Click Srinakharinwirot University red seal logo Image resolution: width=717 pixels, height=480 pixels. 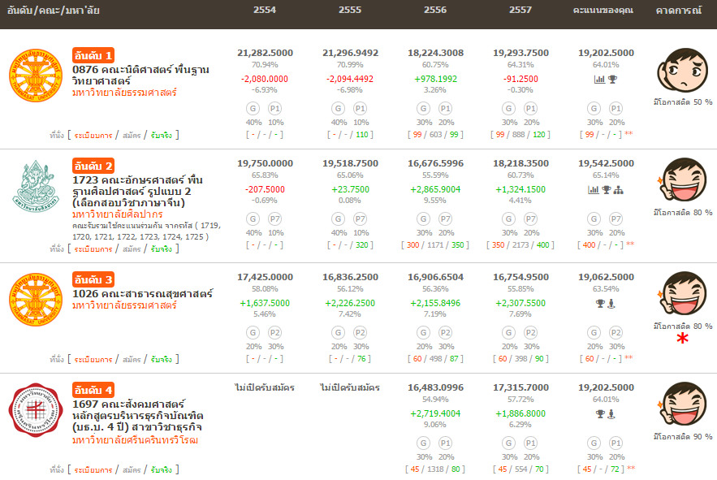coord(36,410)
